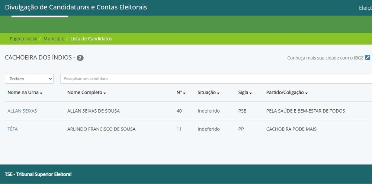372x184 pixels.
Task: Click TSE - Tribunal Superior Eleitoral footer
Action: (x=38, y=174)
